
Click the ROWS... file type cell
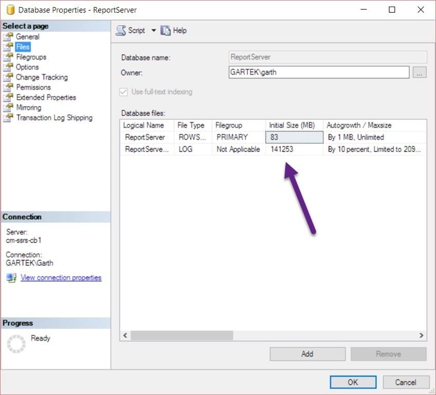point(193,137)
